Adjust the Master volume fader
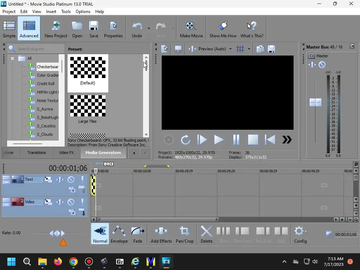The width and height of the screenshot is (360, 270). 315,102
